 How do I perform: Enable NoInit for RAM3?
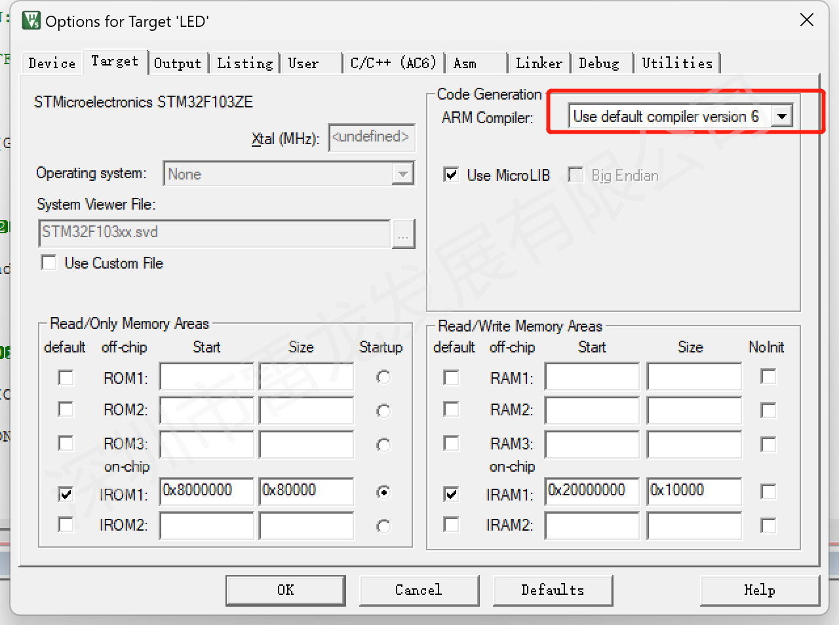(x=768, y=445)
